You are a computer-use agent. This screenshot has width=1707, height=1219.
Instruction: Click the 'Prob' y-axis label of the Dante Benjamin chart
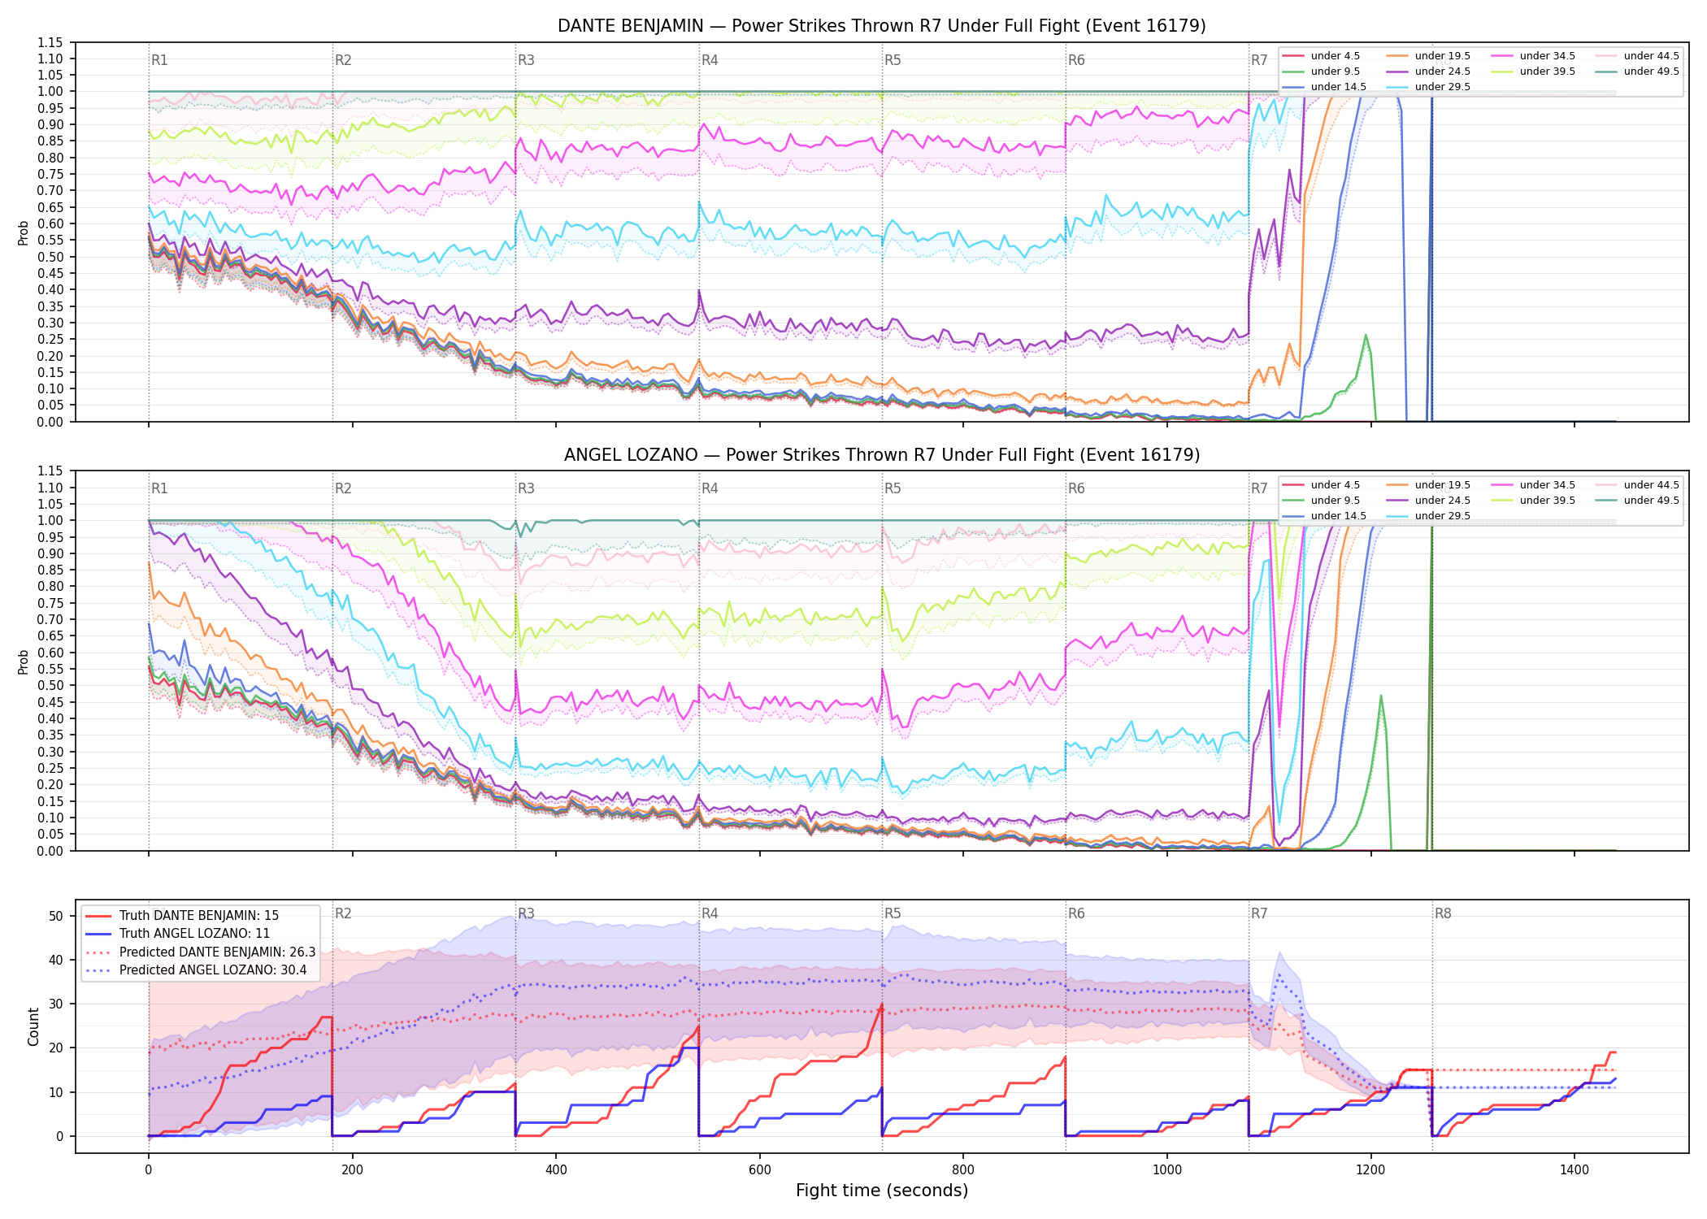(x=24, y=232)
